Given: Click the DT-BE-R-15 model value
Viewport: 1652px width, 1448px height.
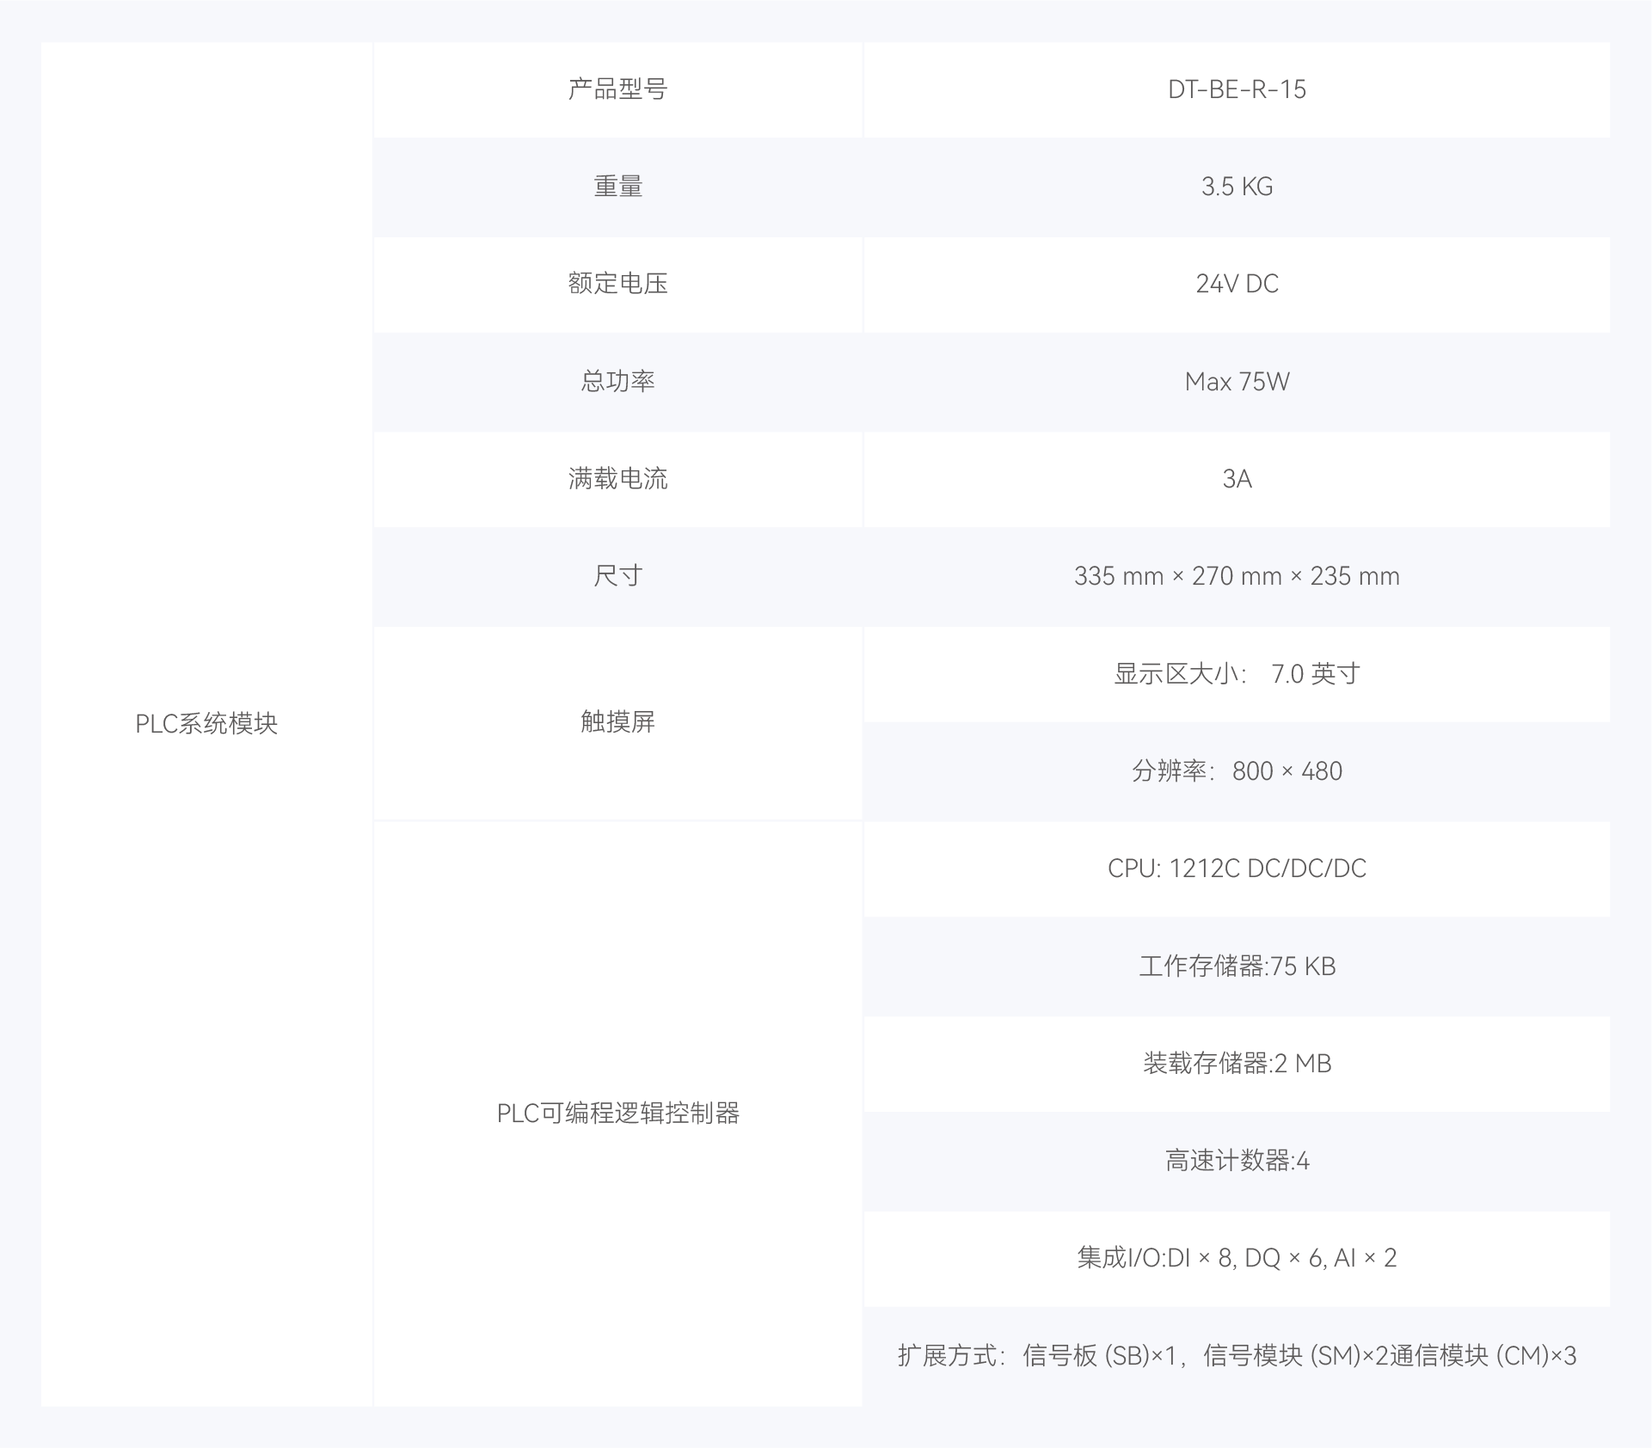Looking at the screenshot, I should (x=1236, y=89).
